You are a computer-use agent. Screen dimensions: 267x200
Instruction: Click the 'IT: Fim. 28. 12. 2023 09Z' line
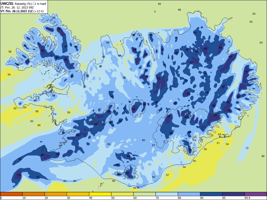(x=17, y=7)
